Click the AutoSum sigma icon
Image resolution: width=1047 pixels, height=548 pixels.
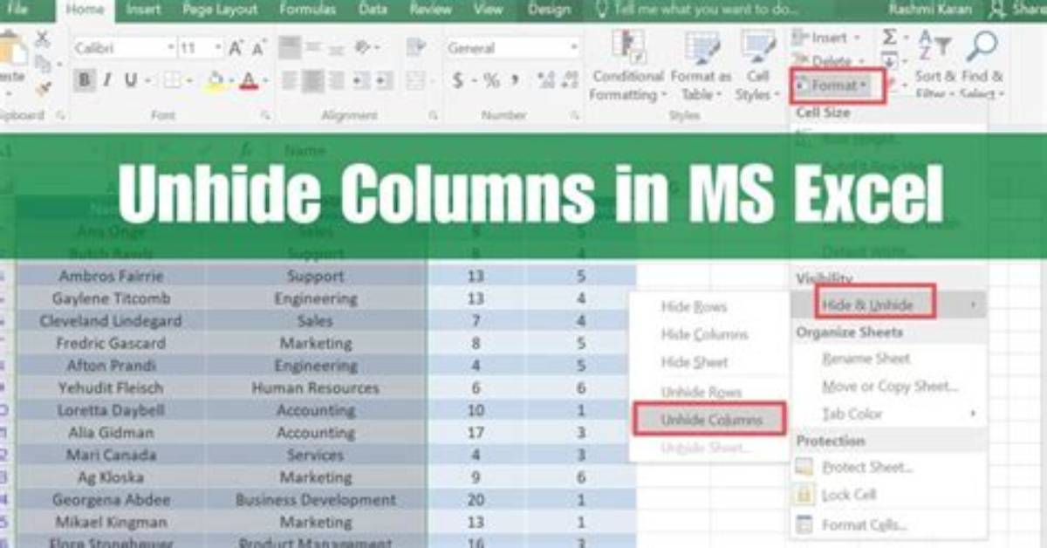coord(889,38)
